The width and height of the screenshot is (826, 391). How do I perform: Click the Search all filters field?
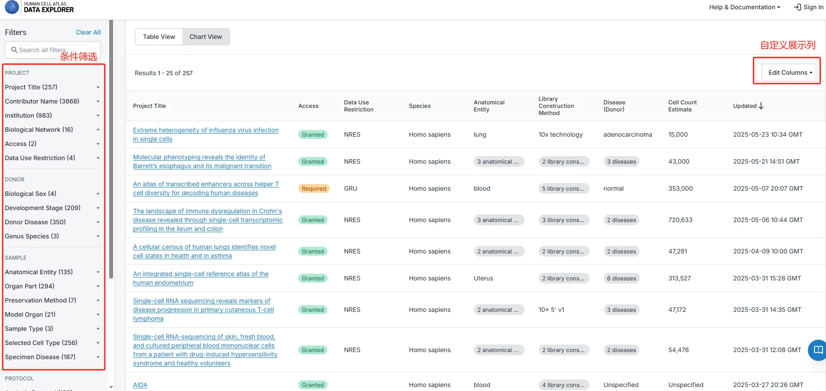coord(55,50)
